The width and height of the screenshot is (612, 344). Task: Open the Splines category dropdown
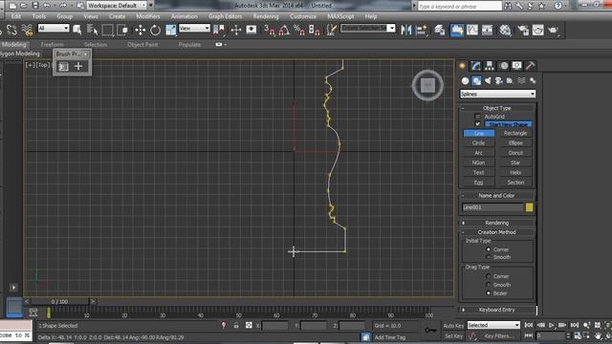click(497, 94)
